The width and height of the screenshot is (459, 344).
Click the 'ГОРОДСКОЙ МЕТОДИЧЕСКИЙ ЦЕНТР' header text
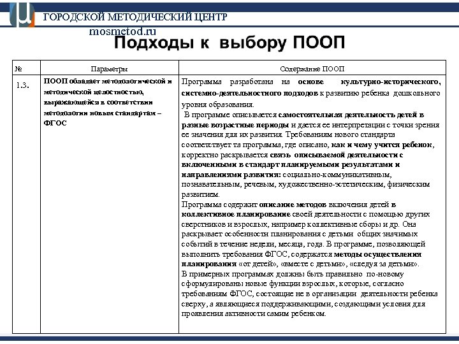[135, 17]
